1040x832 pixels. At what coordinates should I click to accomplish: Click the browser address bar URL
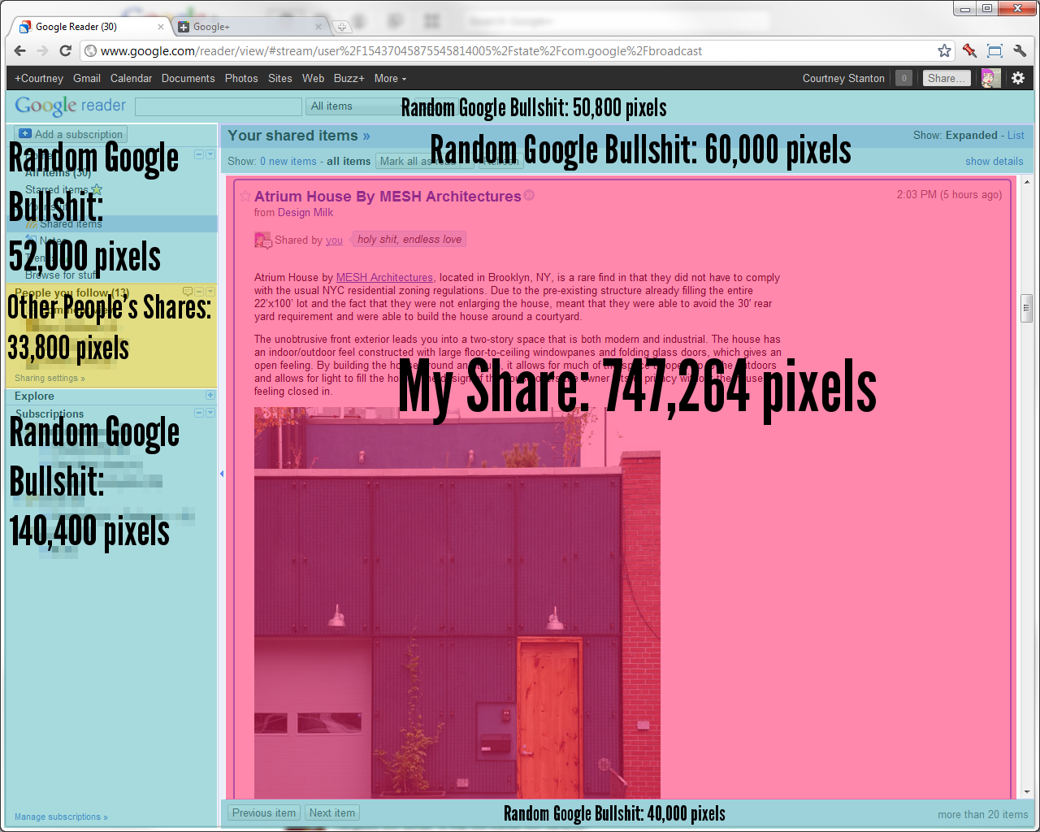tap(401, 51)
